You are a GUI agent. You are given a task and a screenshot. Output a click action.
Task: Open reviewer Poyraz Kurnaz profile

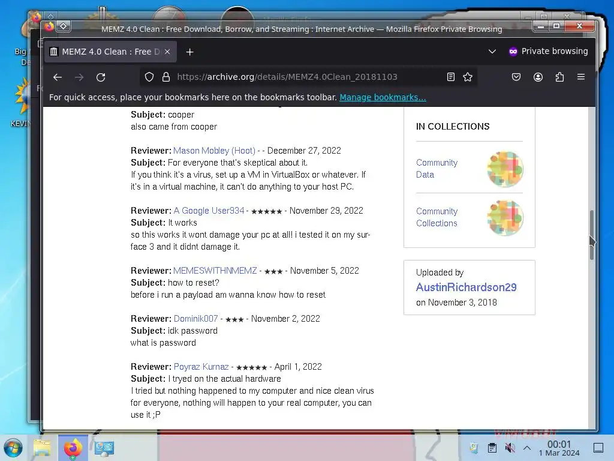point(201,367)
